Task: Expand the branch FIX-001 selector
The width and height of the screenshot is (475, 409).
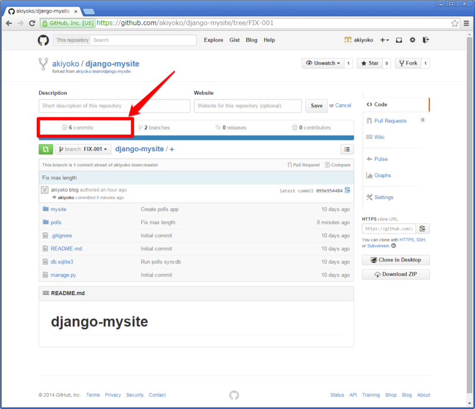Action: tap(83, 149)
